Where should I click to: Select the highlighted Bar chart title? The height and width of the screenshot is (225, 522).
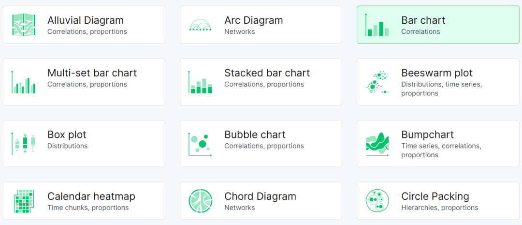click(x=423, y=20)
